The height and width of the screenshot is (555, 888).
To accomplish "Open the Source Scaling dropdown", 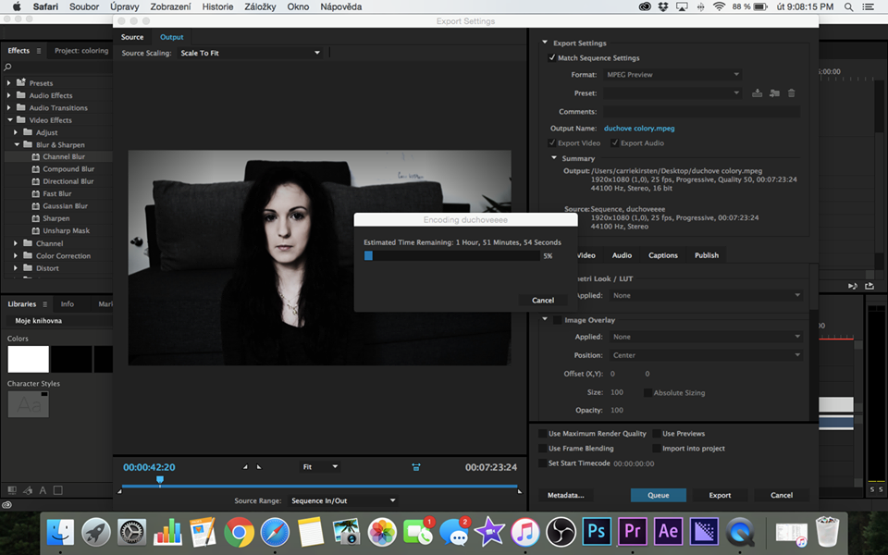I will coord(250,53).
